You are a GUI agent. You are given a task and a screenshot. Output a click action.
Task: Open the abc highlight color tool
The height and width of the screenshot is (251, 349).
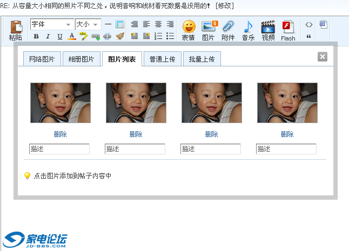(x=83, y=36)
